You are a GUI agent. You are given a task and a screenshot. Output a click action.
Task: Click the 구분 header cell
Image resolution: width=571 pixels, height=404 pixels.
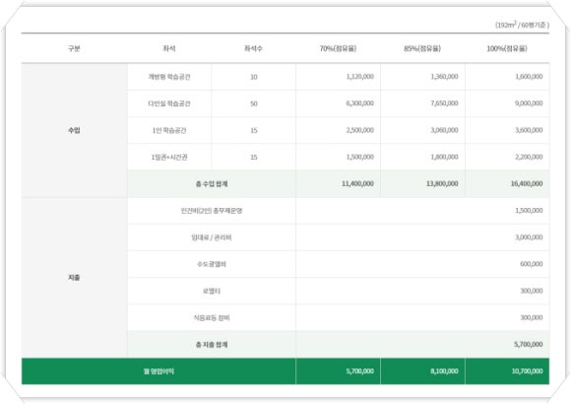(74, 48)
